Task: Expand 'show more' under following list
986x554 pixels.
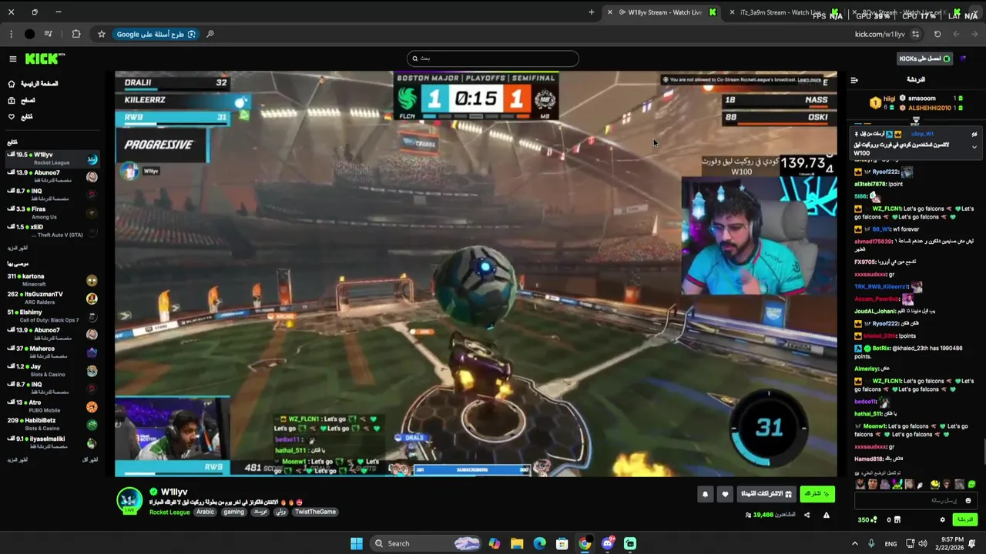Action: click(x=17, y=248)
